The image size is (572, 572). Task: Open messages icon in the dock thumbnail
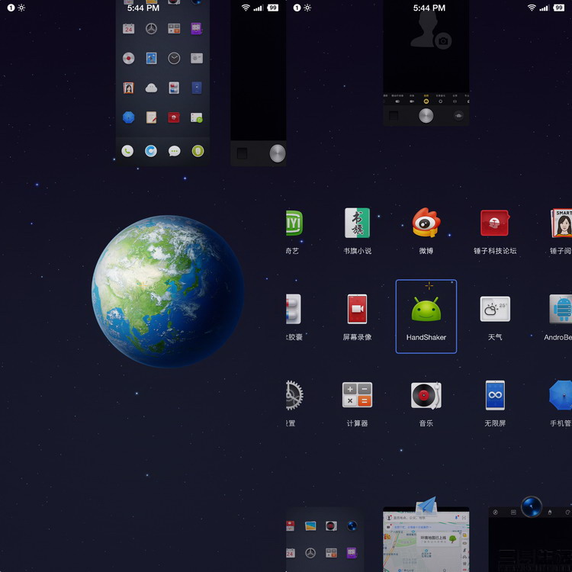tap(174, 151)
